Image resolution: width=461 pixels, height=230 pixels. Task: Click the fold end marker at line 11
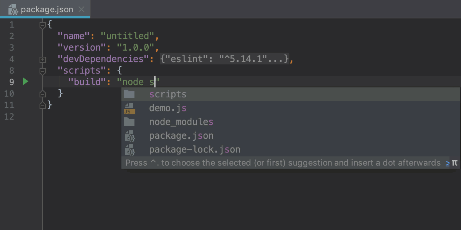click(42, 105)
